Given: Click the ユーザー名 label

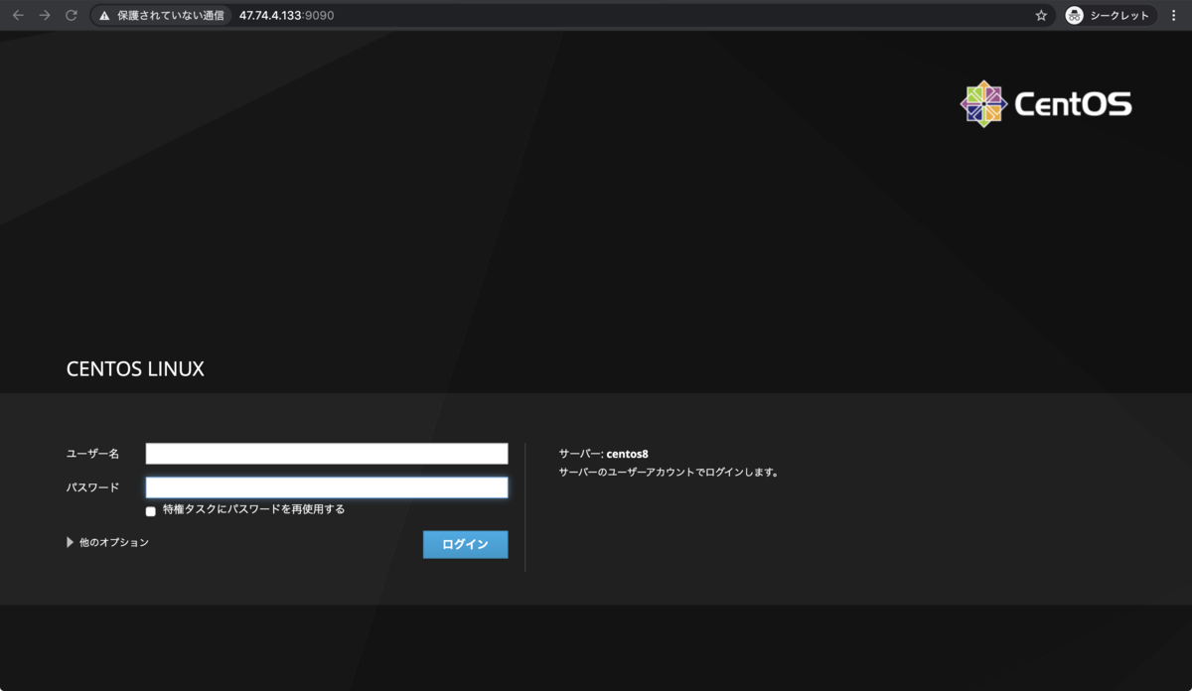Looking at the screenshot, I should coord(92,454).
